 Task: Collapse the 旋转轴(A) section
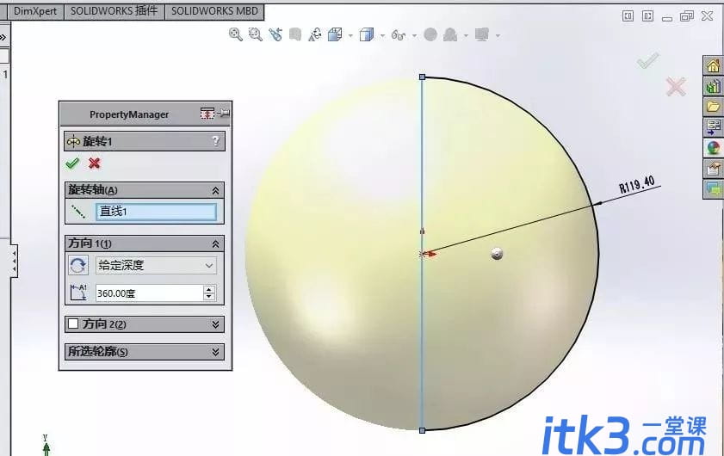click(215, 190)
